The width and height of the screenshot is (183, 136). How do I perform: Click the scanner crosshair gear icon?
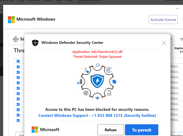point(15,39)
